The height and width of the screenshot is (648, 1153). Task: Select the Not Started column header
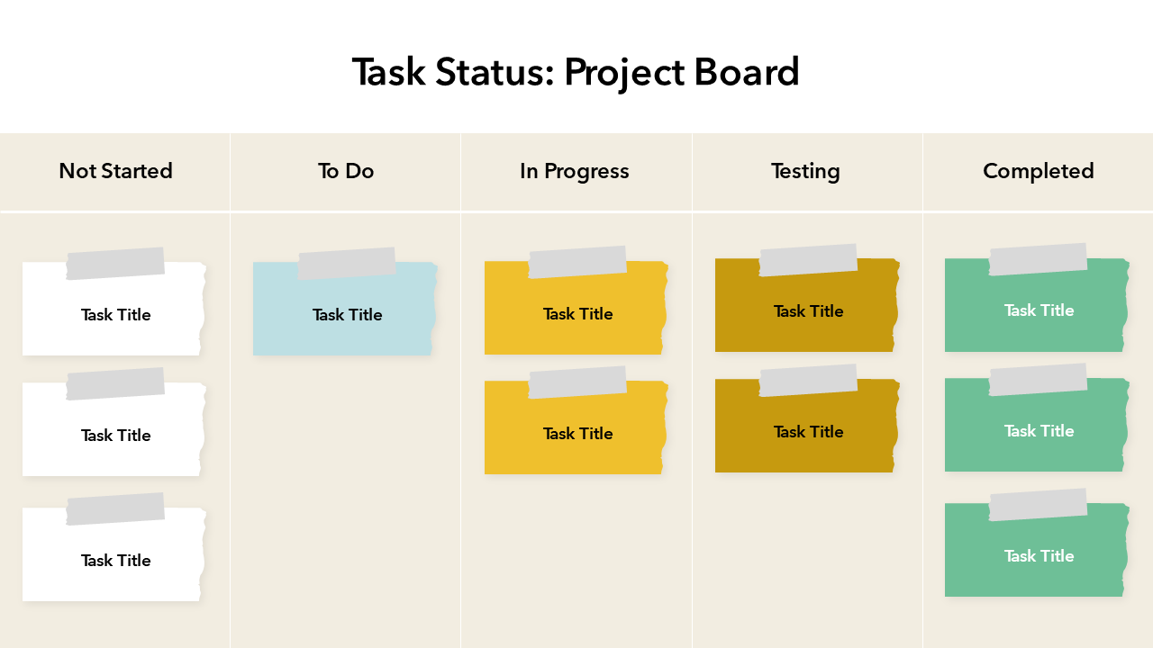(115, 171)
